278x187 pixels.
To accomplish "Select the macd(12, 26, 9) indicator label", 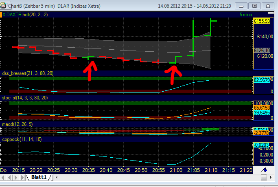I will coord(18,124).
